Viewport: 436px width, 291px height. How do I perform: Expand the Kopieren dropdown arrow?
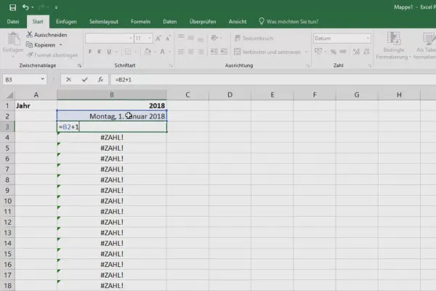(x=60, y=45)
